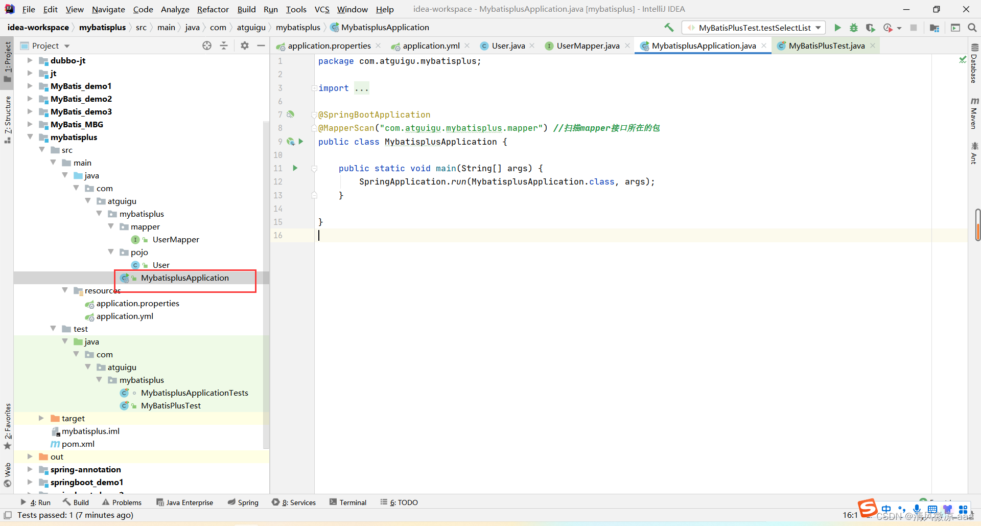Click the Build Project hammer icon

tap(669, 28)
